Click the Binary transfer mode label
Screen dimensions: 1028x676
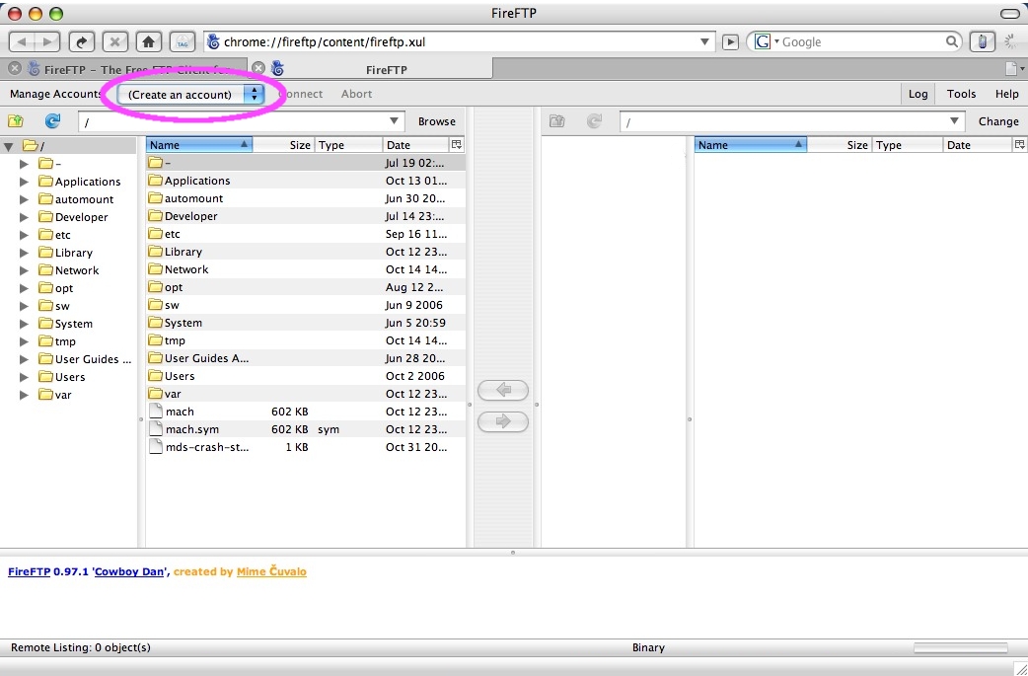[648, 647]
